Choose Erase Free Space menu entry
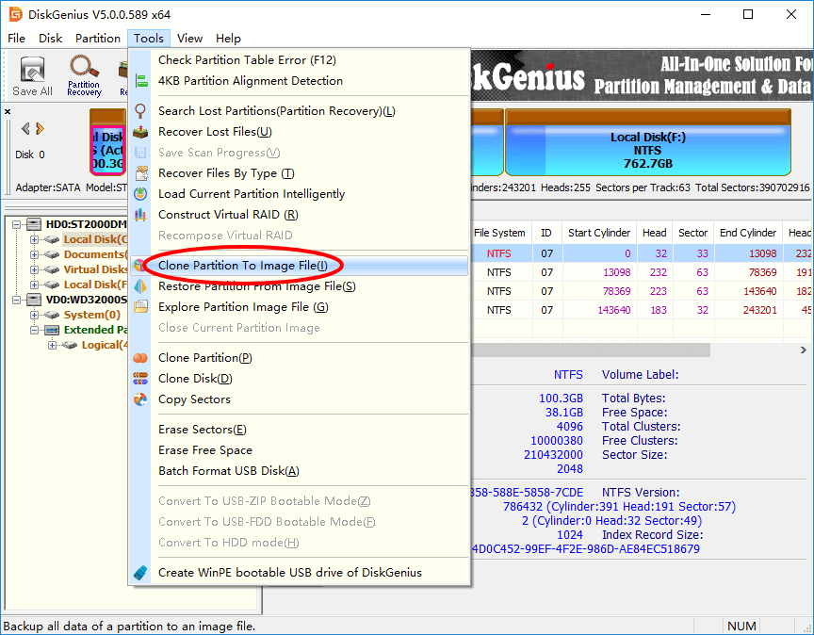814x635 pixels. [x=299, y=450]
